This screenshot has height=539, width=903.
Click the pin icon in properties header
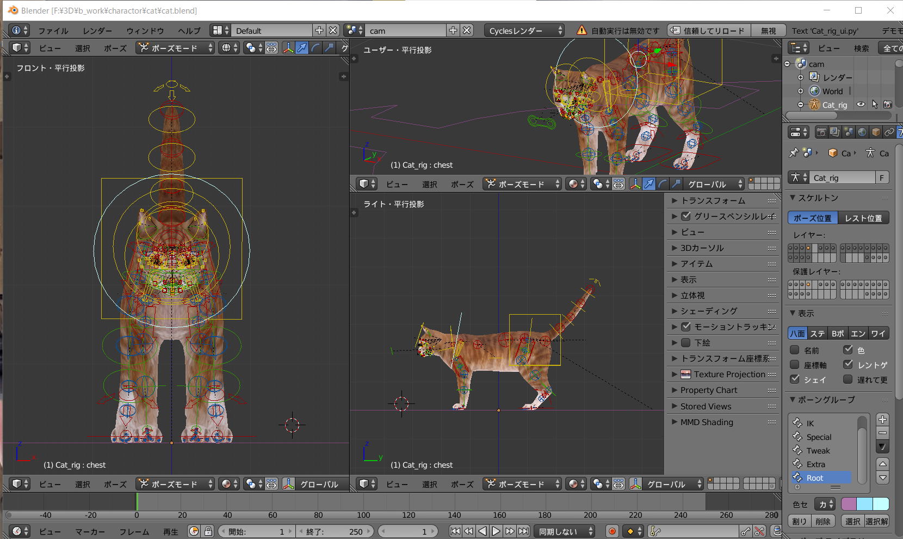(794, 153)
